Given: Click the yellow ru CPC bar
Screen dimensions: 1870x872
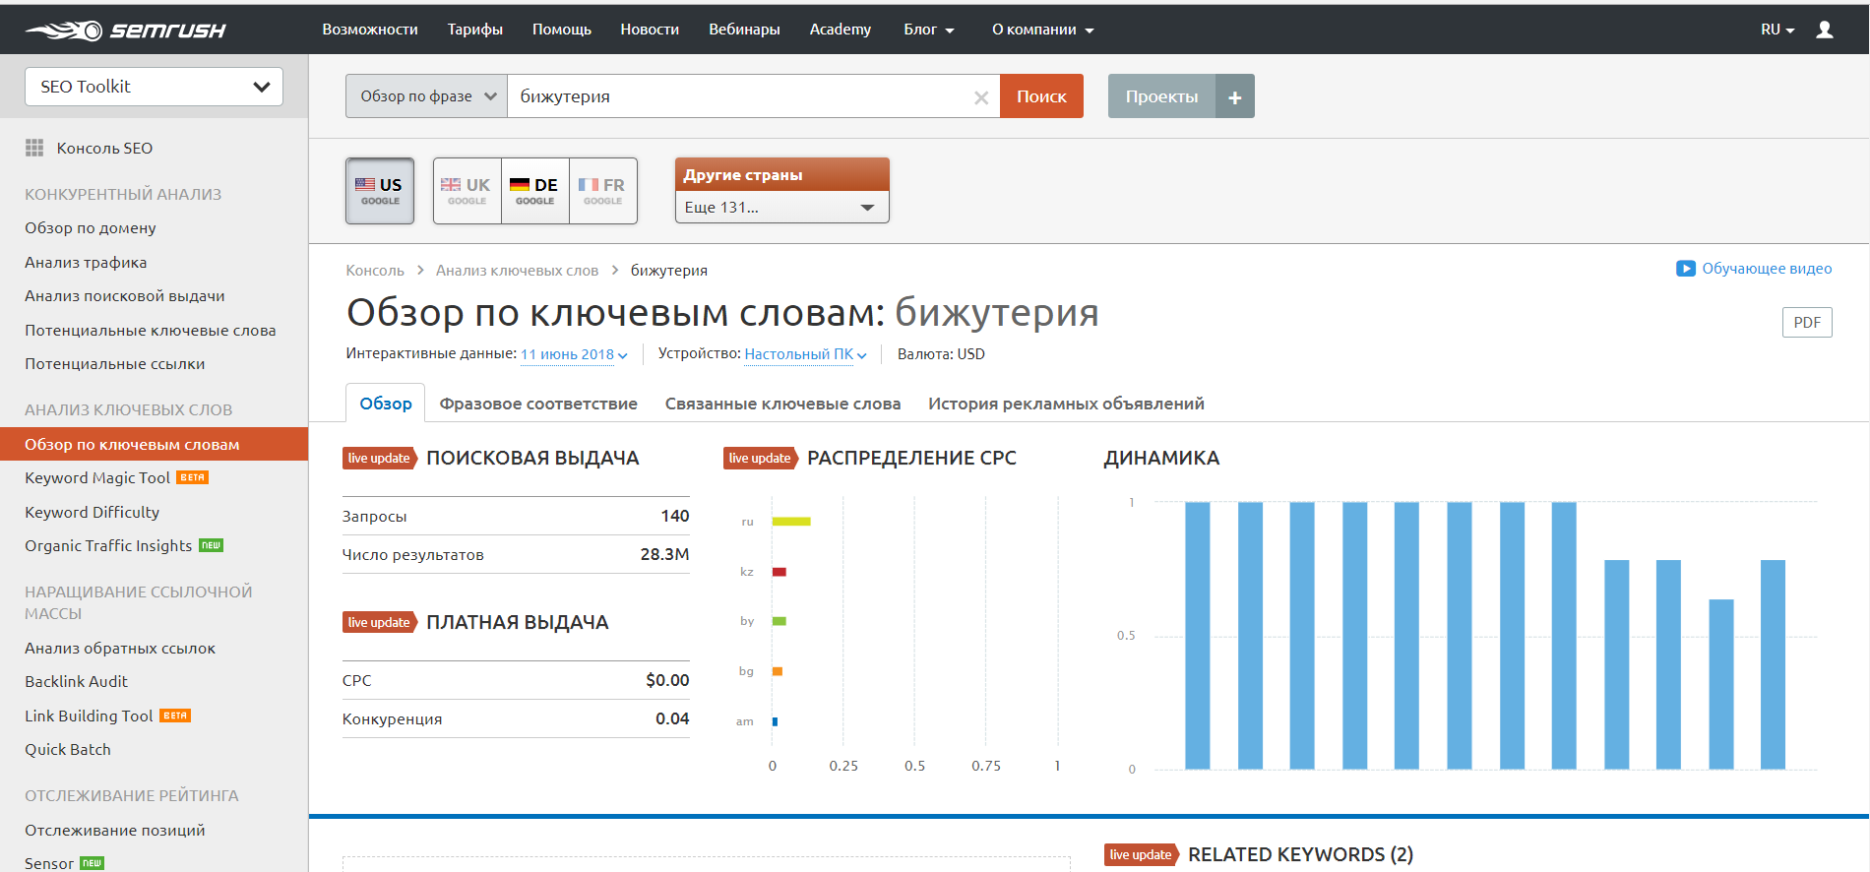Looking at the screenshot, I should click(x=791, y=522).
